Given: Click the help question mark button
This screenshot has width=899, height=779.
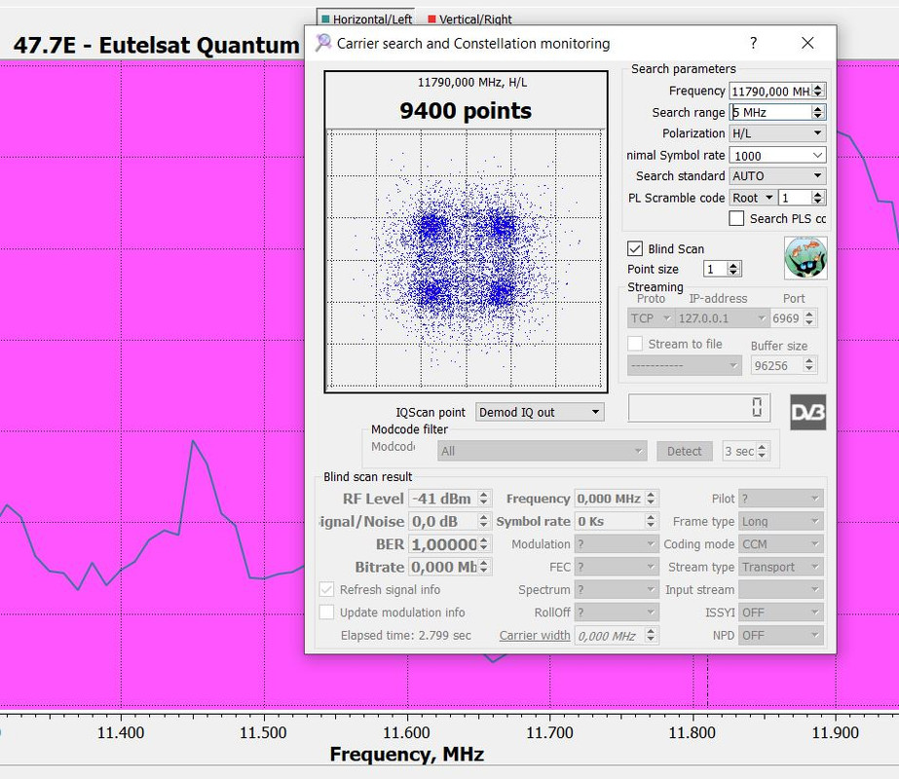Looking at the screenshot, I should pos(753,43).
